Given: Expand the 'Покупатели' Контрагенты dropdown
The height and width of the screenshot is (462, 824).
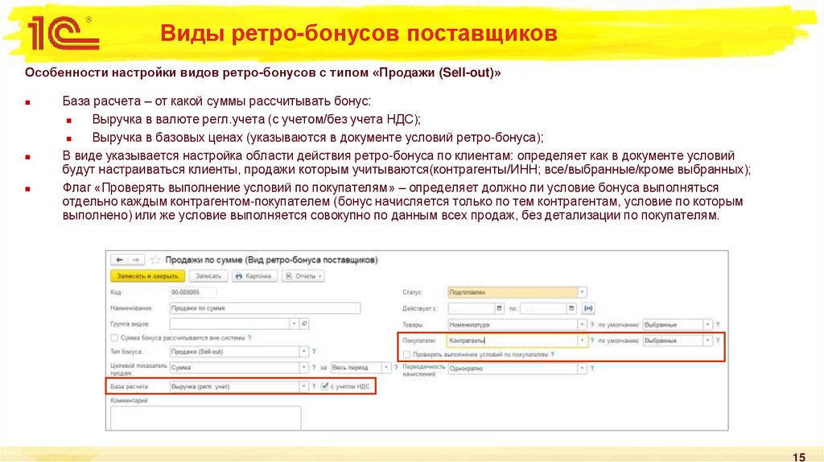Looking at the screenshot, I should tap(582, 340).
